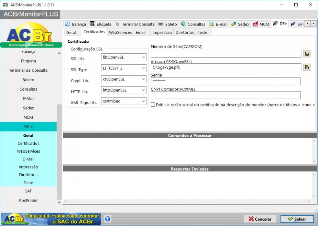Click the Cancelar button

[260, 219]
